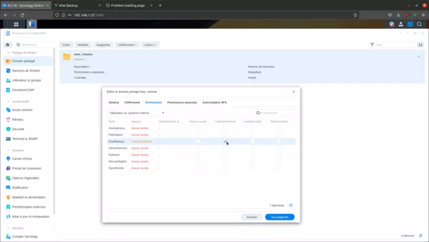Open the Chiffrement dropdown button
The height and width of the screenshot is (242, 429).
(127, 45)
